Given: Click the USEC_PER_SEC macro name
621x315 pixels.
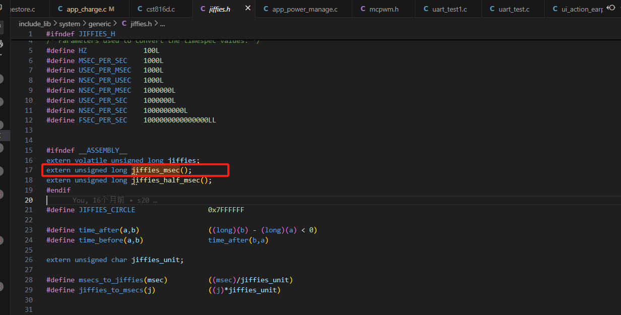Looking at the screenshot, I should pyautogui.click(x=103, y=100).
